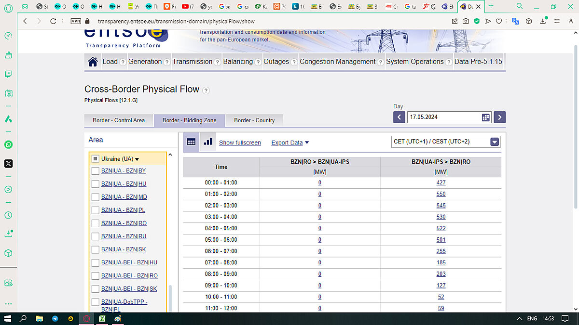This screenshot has width=579, height=325.
Task: Open the BZN|UA-BEI - BZN|SK link
Action: tap(129, 289)
